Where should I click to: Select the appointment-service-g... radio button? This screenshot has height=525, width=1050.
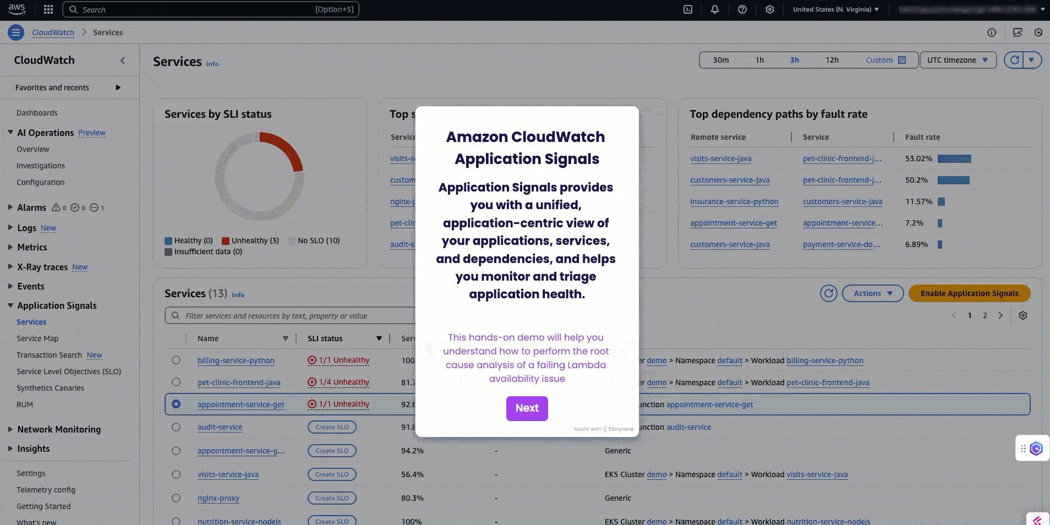pyautogui.click(x=176, y=451)
